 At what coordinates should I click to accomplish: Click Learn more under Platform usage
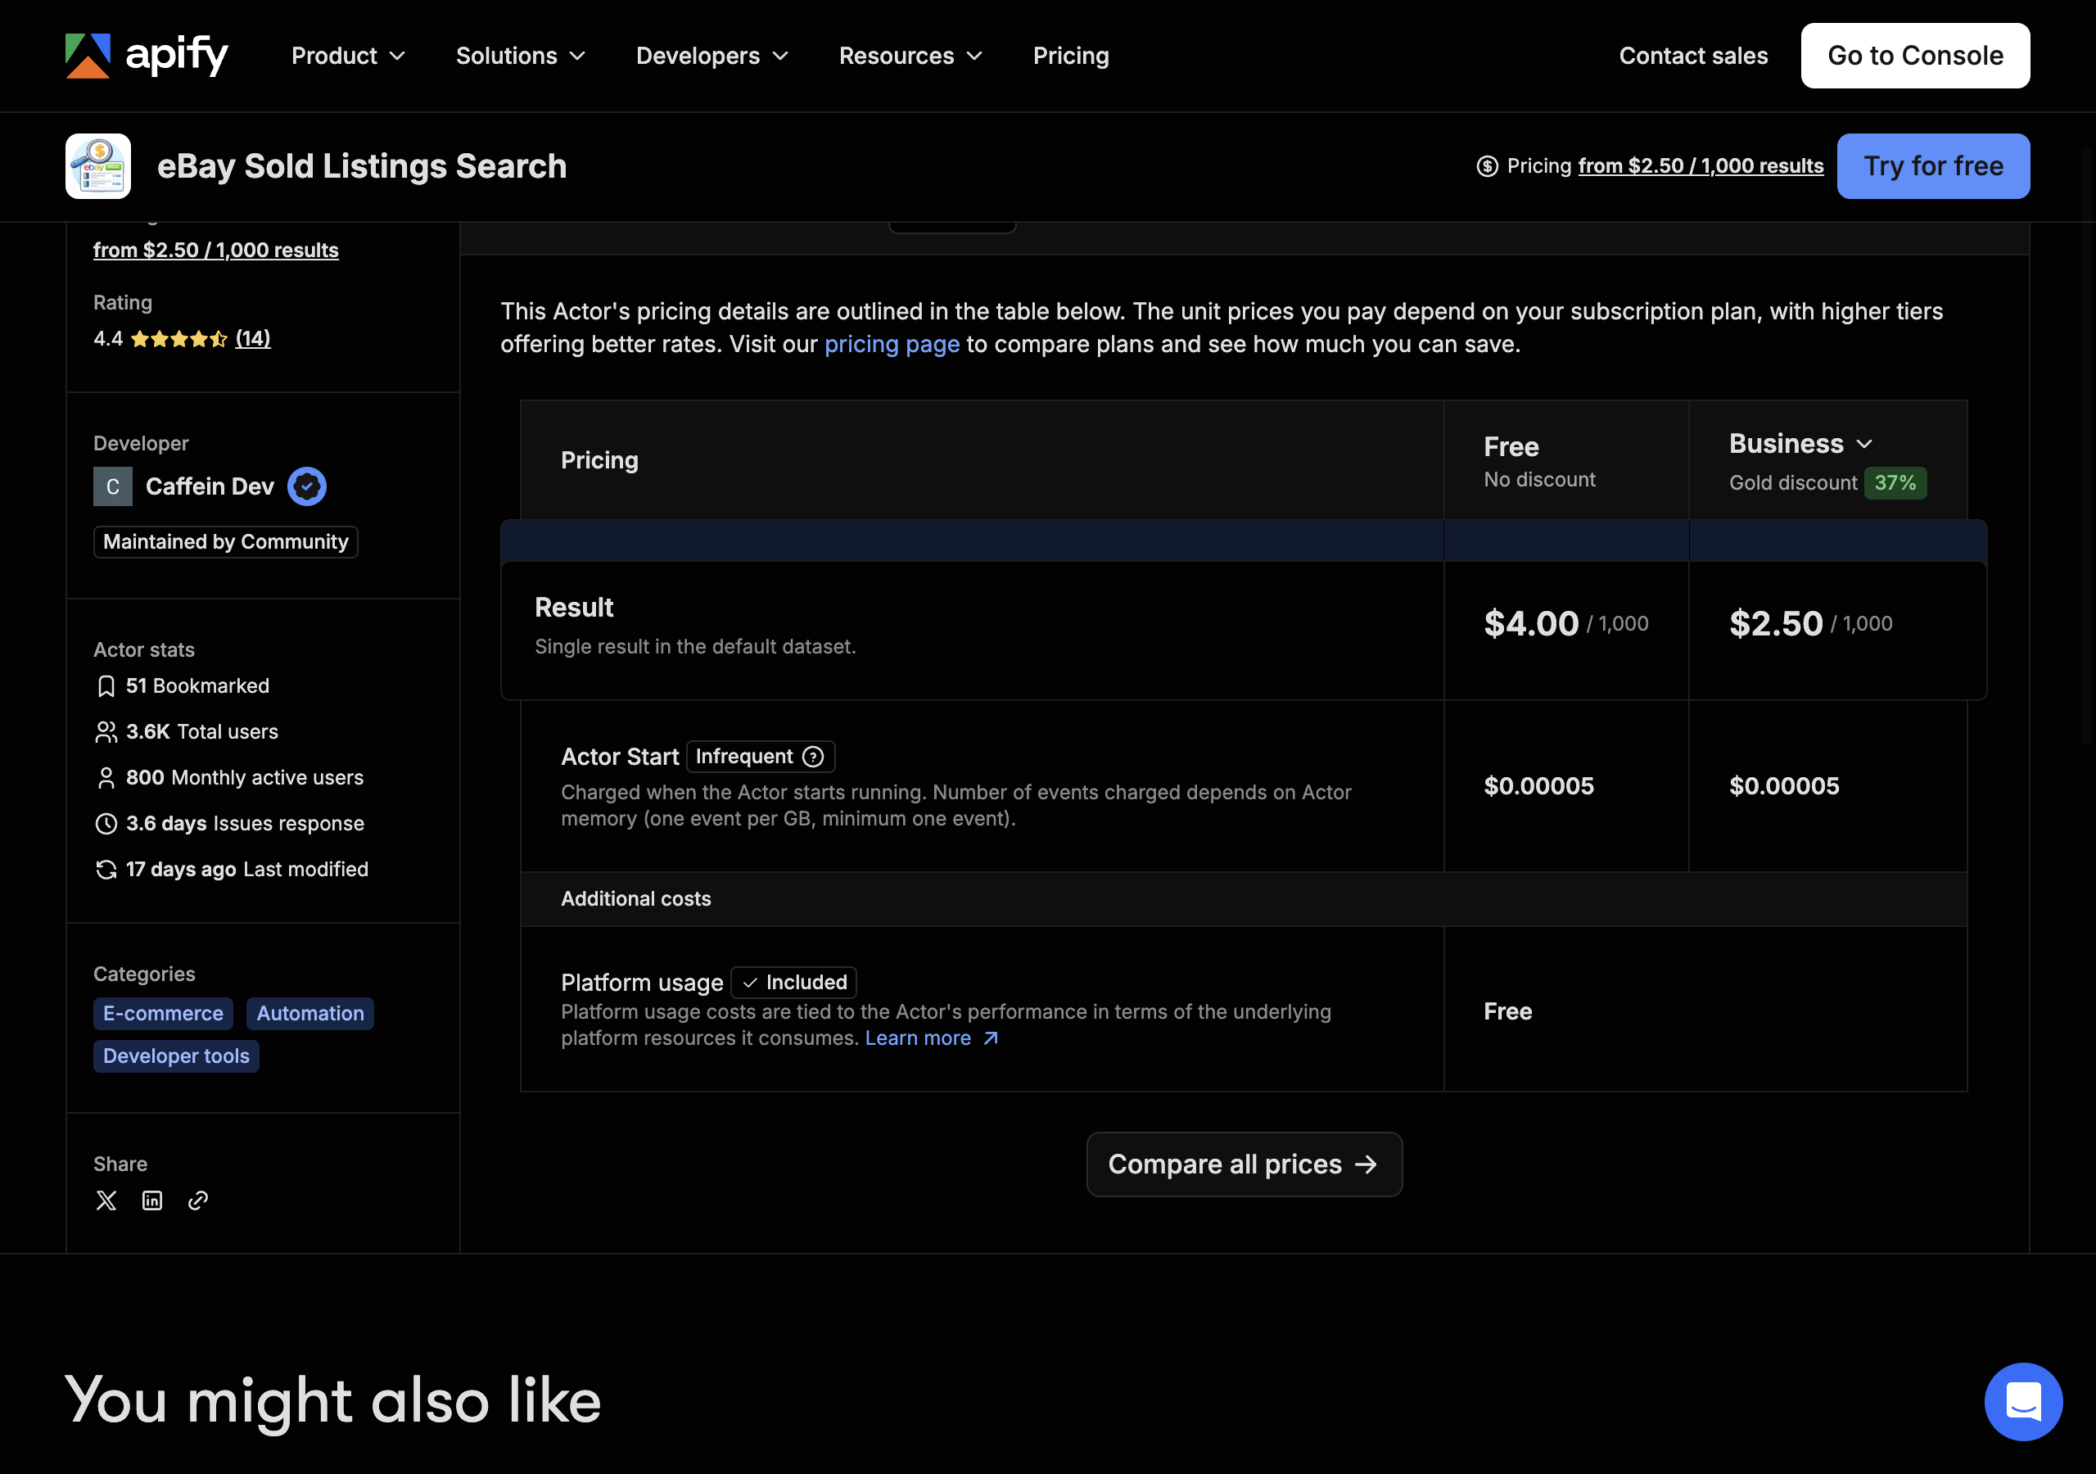pos(931,1038)
